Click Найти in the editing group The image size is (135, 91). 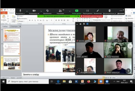(128, 16)
